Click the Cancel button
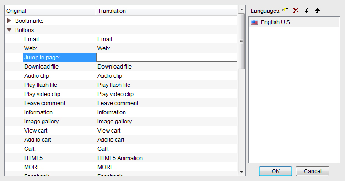 pos(313,171)
